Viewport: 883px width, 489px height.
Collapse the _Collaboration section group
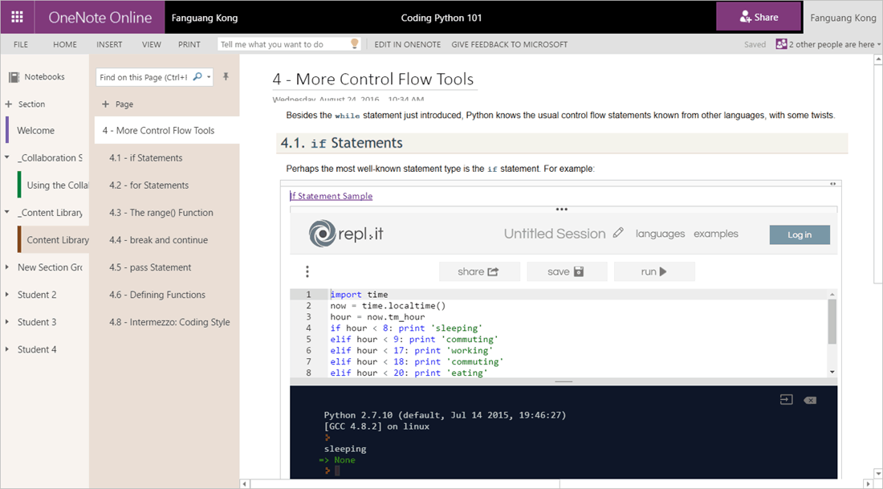(x=6, y=157)
